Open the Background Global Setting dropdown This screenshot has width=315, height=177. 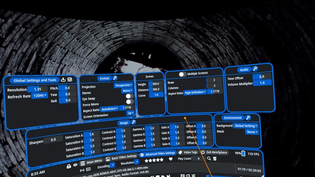point(246,126)
